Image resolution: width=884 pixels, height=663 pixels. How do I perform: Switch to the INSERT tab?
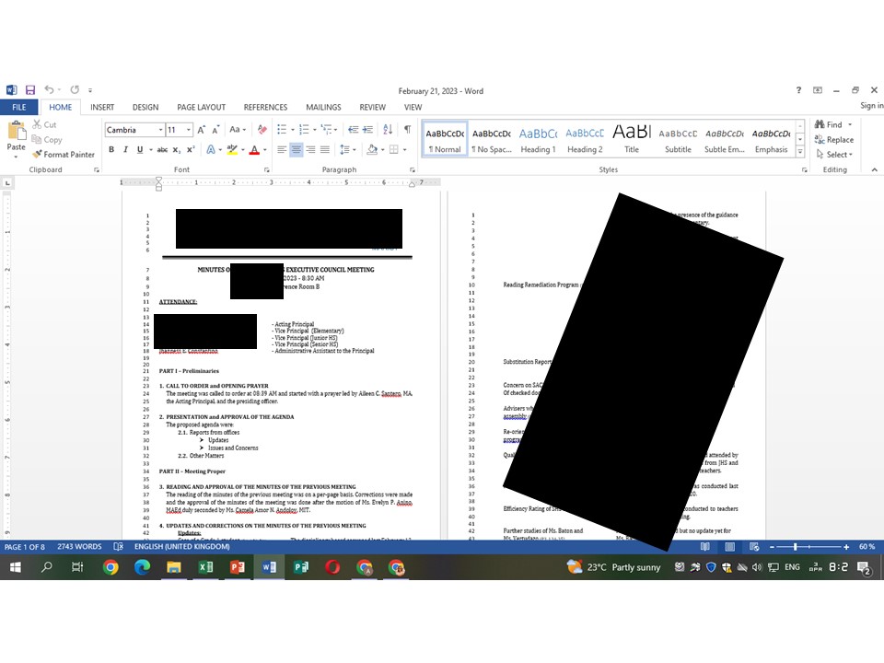click(x=102, y=107)
